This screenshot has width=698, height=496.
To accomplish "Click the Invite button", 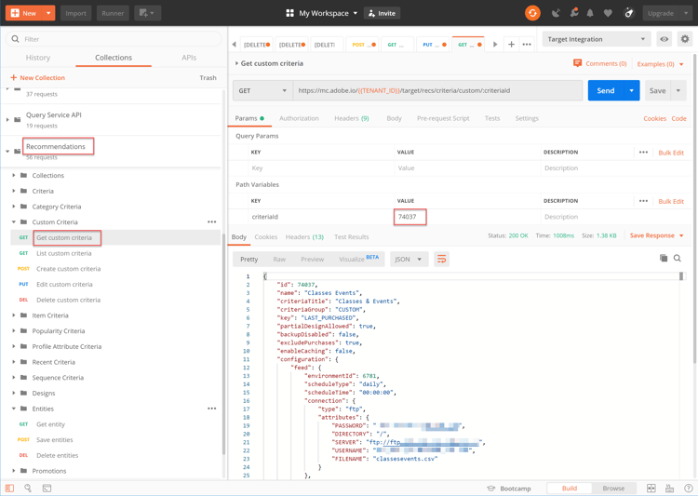I will pyautogui.click(x=382, y=13).
